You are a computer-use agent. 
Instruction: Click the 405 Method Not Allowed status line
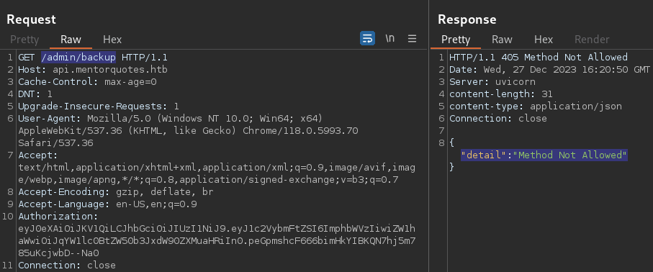(x=539, y=57)
